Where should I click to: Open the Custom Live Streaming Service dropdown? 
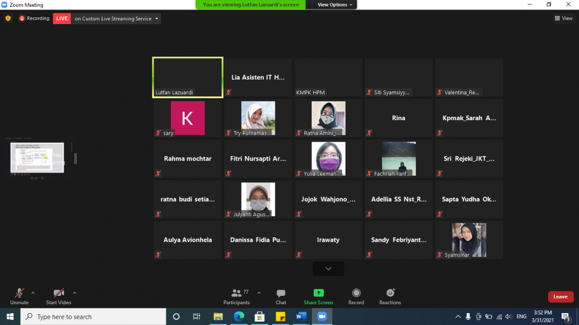click(x=157, y=19)
